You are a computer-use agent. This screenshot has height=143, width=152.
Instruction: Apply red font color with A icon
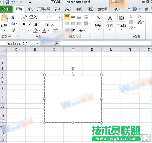tap(44, 31)
